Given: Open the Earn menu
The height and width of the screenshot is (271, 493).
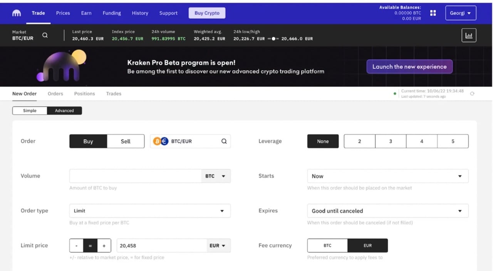Looking at the screenshot, I should (x=86, y=13).
